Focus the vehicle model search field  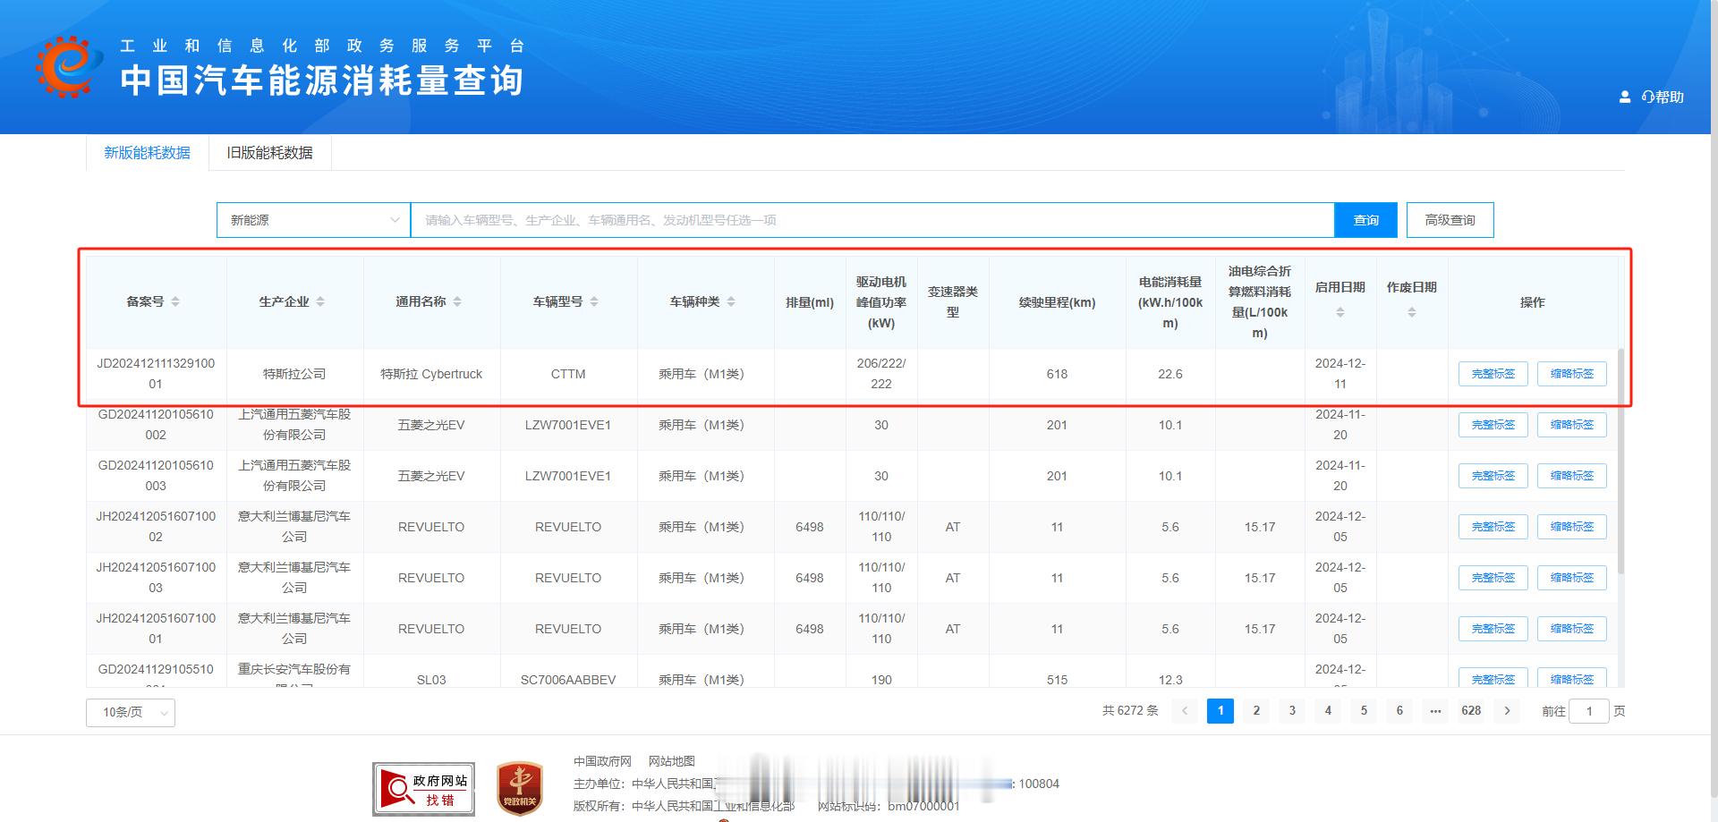(x=872, y=220)
